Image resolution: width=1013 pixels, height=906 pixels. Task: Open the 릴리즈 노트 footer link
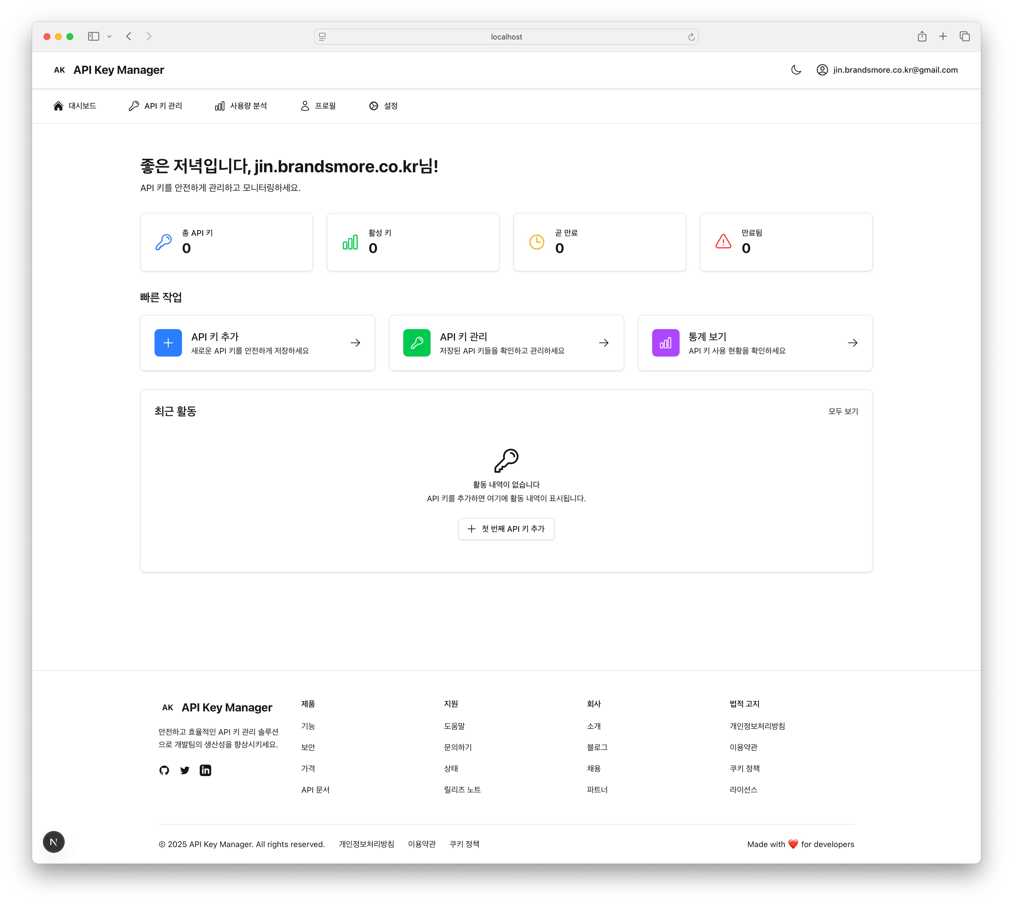(x=462, y=790)
